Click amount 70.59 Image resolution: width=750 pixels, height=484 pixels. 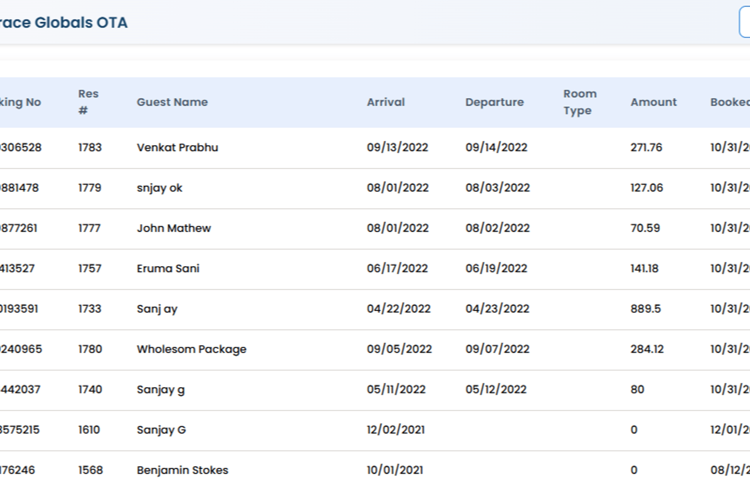pos(645,228)
